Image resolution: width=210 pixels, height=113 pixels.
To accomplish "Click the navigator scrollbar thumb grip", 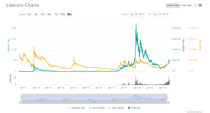I will coord(94,103).
